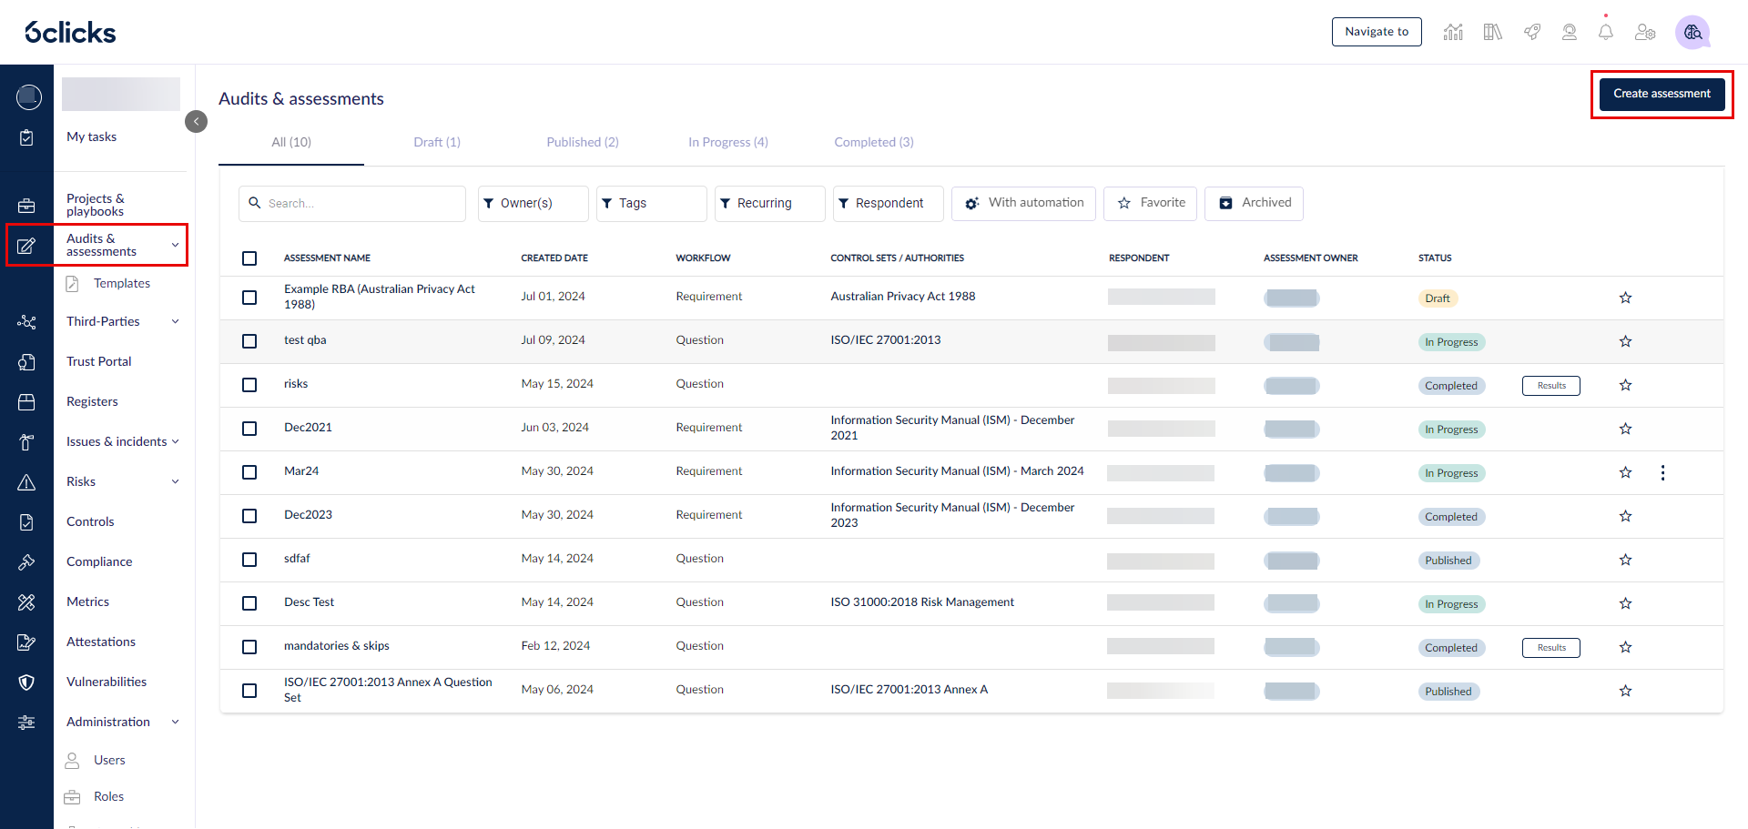Sort by the Created Date column header
The height and width of the screenshot is (829, 1748).
coord(554,258)
